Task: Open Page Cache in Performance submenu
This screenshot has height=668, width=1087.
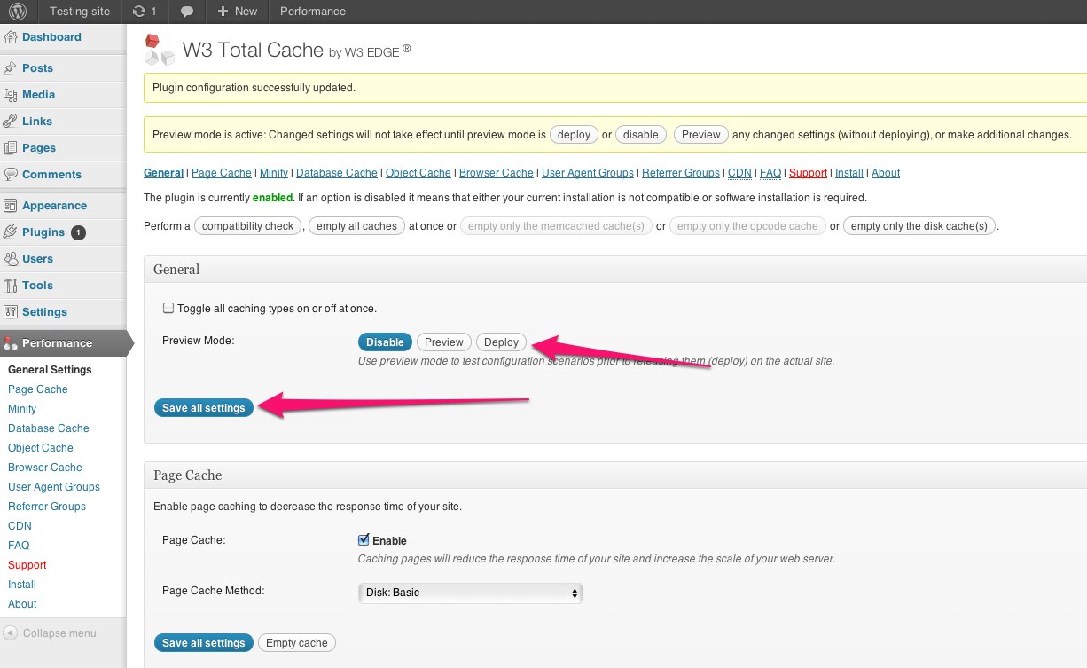Action: point(38,389)
